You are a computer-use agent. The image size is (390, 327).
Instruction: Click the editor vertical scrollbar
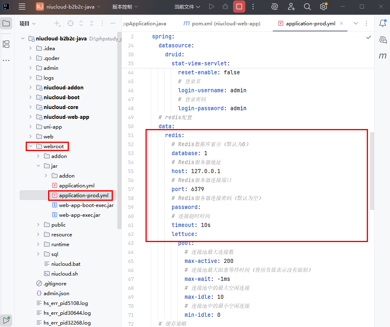click(x=372, y=171)
